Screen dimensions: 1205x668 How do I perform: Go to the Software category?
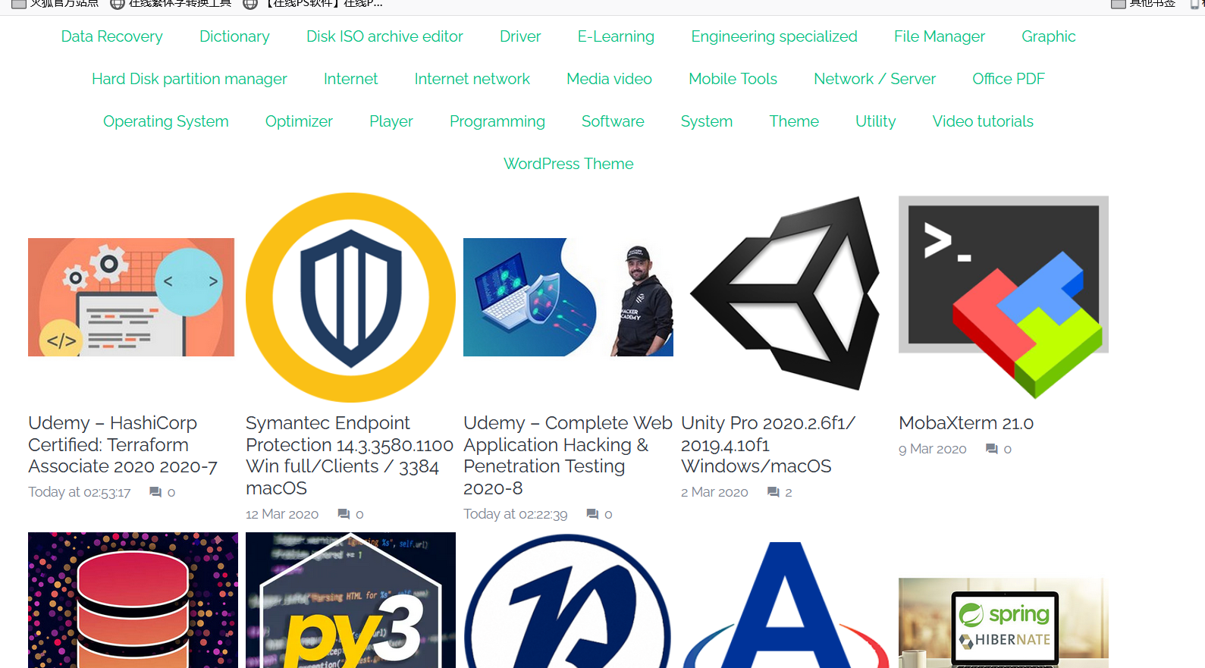coord(613,121)
